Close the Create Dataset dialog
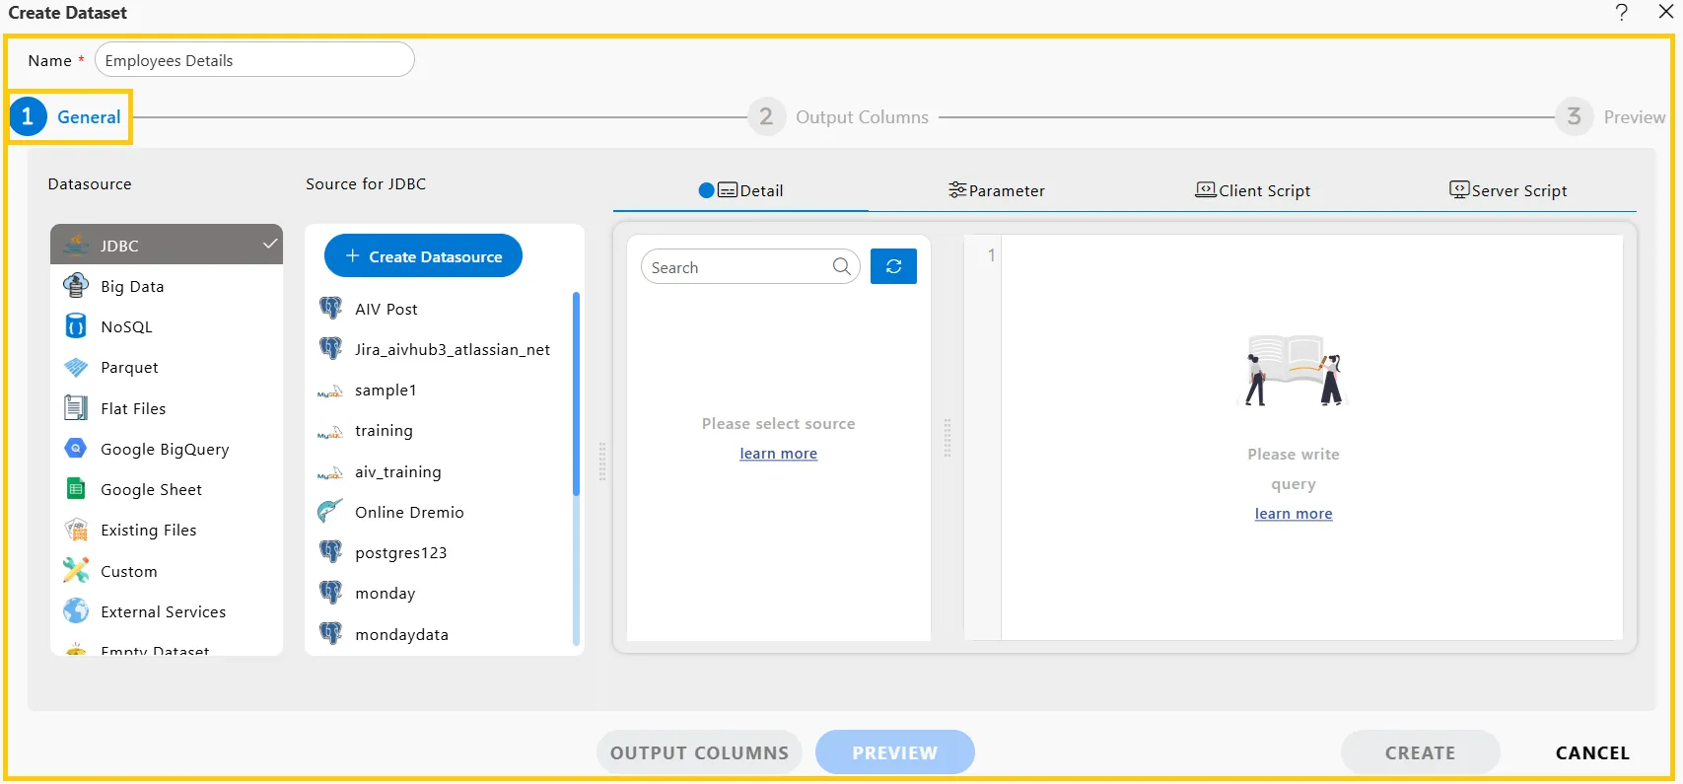Viewport: 1683px width, 784px height. (1666, 12)
